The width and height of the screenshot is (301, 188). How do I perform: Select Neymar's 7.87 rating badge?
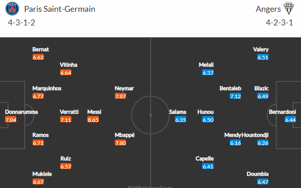coord(121,96)
